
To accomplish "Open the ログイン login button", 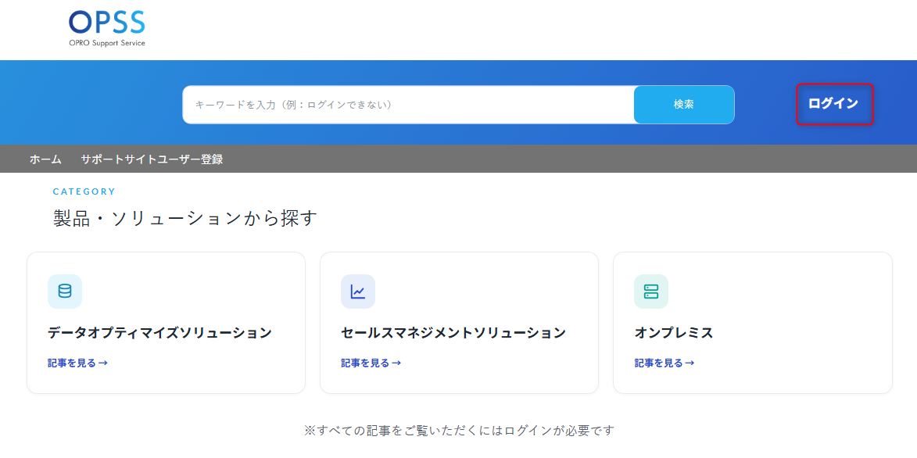I will pyautogui.click(x=835, y=104).
